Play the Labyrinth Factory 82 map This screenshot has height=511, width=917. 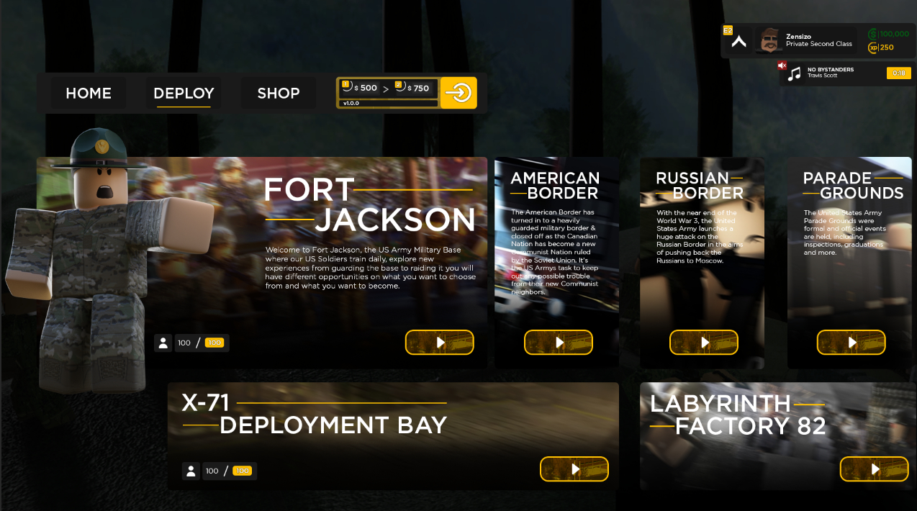coord(875,469)
